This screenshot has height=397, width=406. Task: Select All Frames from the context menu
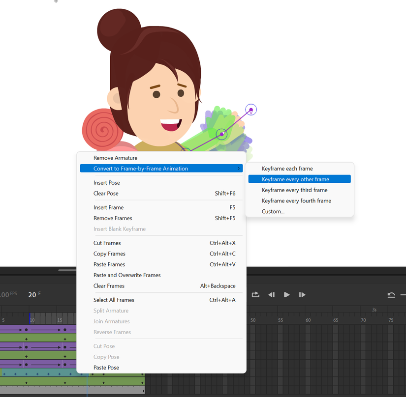coord(114,300)
